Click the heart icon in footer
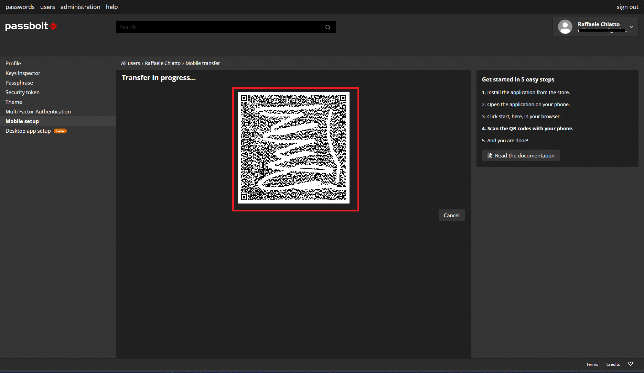 point(631,364)
